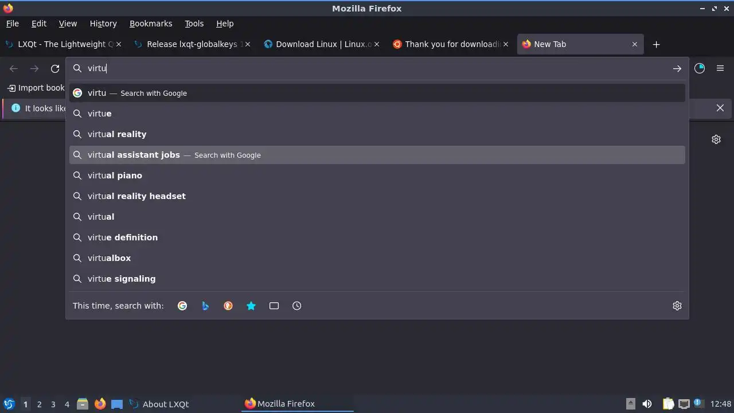Launch file manager from taskbar
This screenshot has height=413, width=734.
point(83,404)
